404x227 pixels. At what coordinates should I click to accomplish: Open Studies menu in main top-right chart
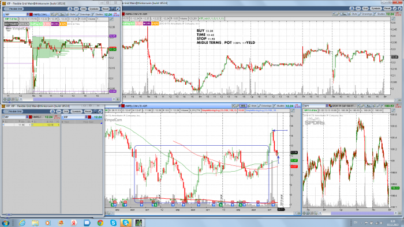[x=380, y=14]
